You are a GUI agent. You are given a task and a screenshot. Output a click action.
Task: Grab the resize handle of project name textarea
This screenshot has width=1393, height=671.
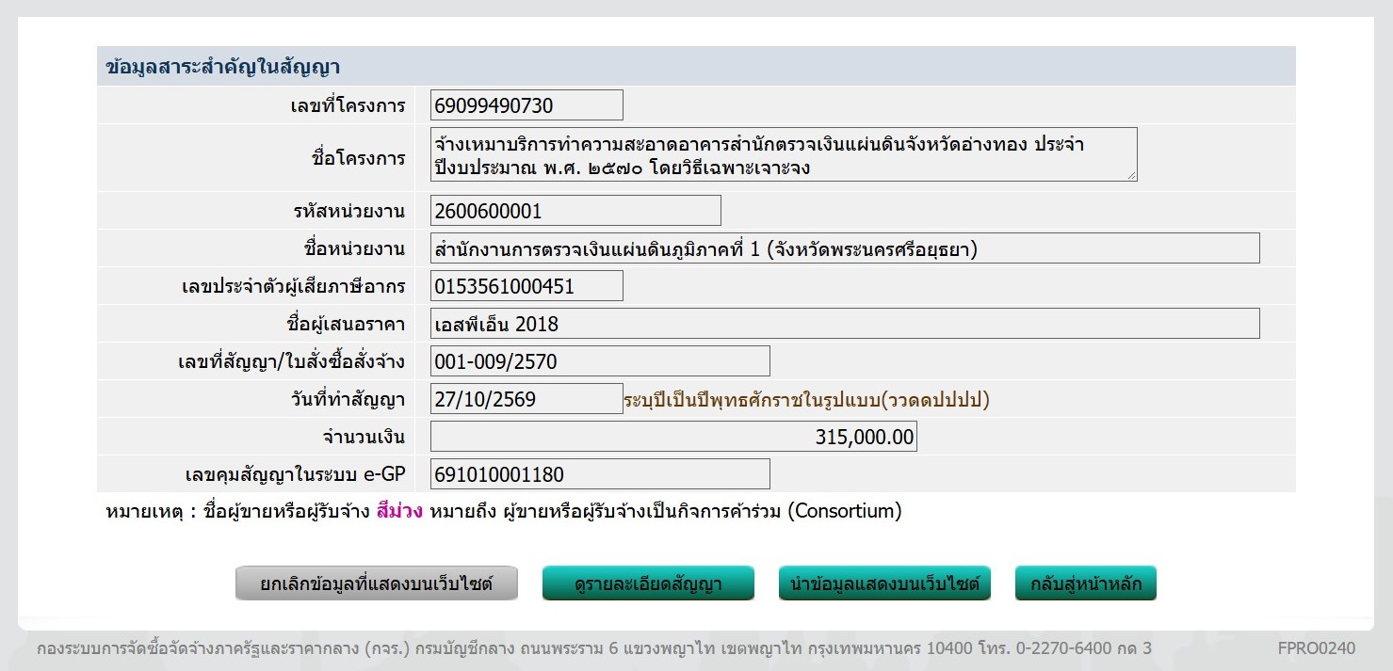tap(1130, 174)
